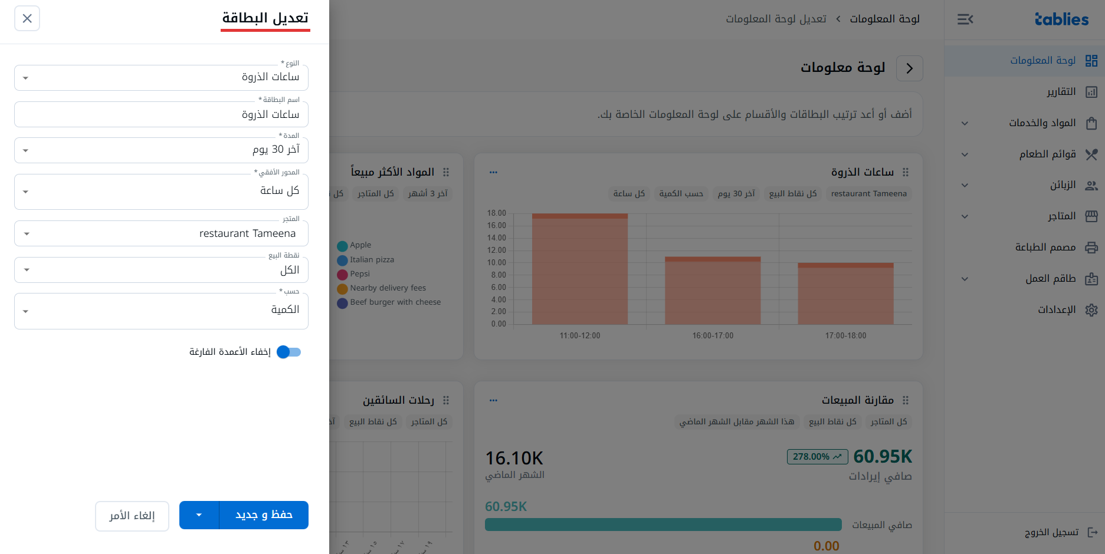
Task: Click the logout exit icon
Action: (x=1093, y=532)
